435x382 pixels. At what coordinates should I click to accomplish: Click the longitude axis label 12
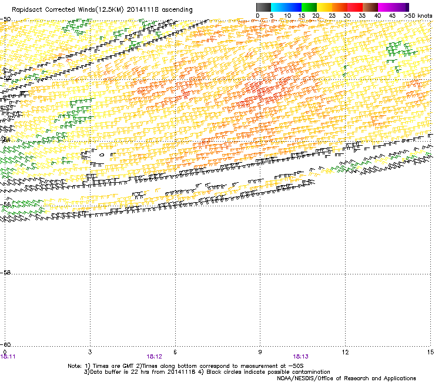(346, 352)
